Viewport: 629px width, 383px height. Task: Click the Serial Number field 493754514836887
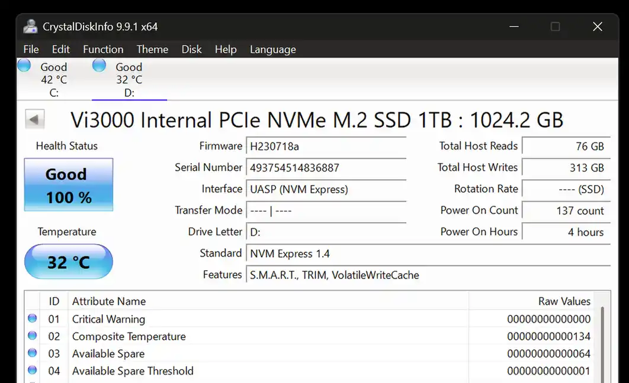pyautogui.click(x=326, y=167)
